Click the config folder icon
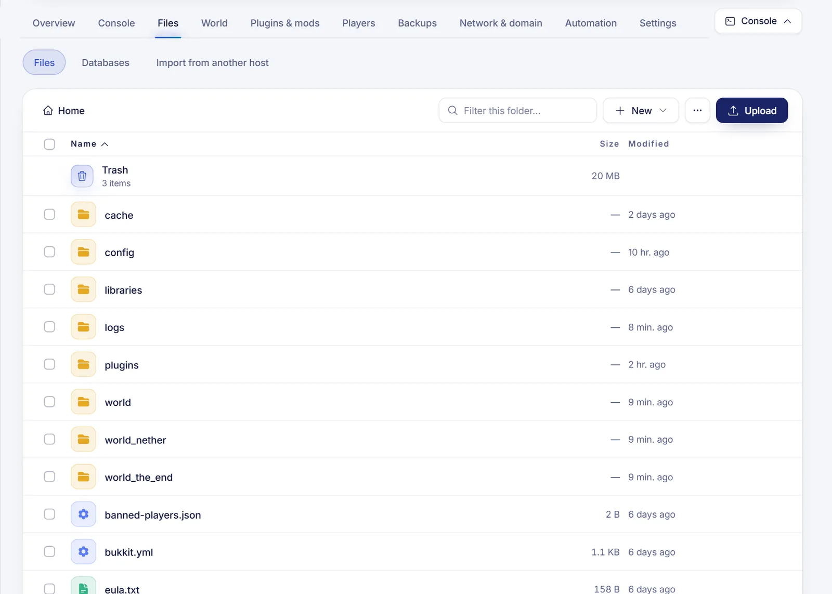The height and width of the screenshot is (594, 832). pos(83,252)
